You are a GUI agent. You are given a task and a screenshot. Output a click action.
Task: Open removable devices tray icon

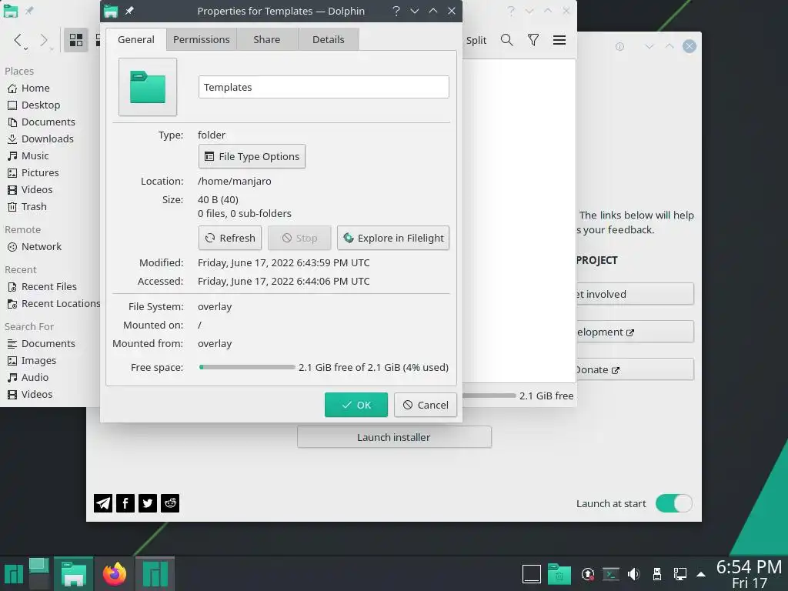coord(656,574)
